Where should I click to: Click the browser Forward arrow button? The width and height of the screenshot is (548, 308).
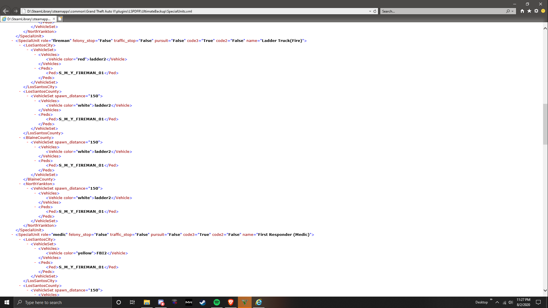click(16, 11)
